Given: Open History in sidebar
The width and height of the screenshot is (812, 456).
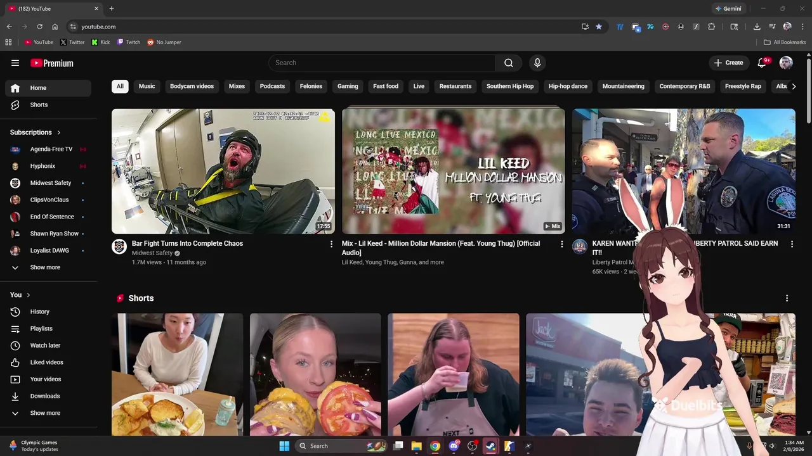Looking at the screenshot, I should [x=48, y=312].
